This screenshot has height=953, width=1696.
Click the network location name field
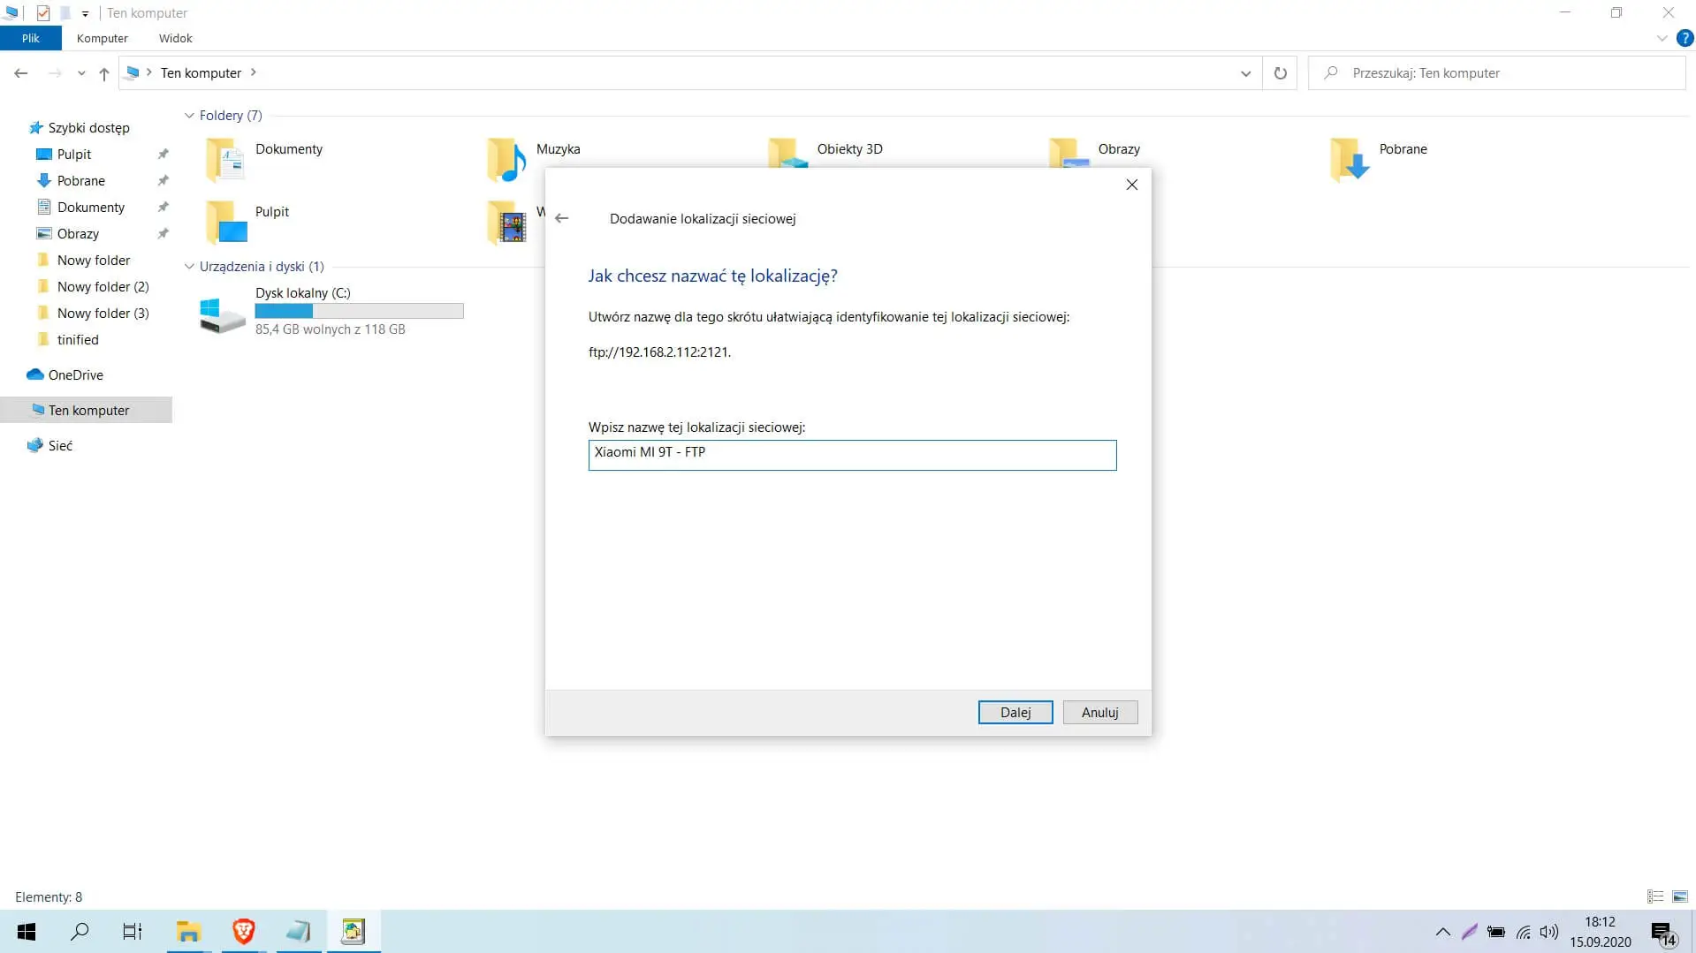[852, 455]
